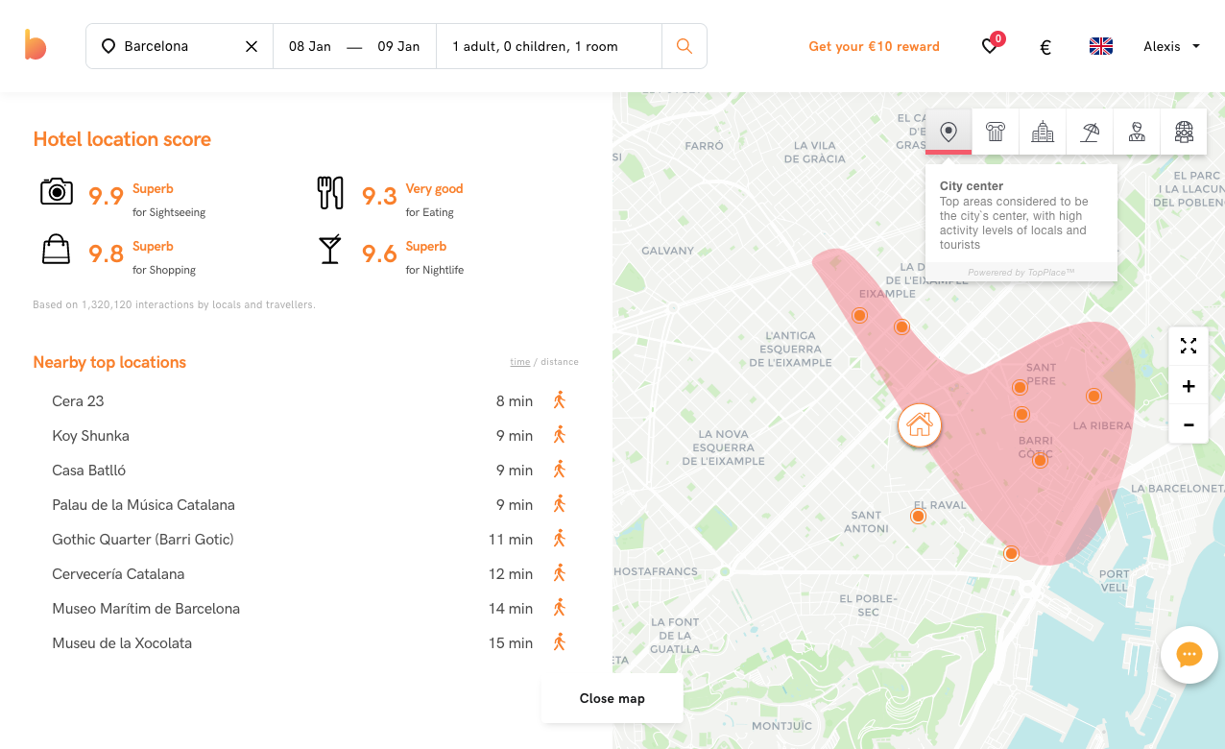Screen dimensions: 1225x749
Task: Toggle sorting to time
Action: 519,361
